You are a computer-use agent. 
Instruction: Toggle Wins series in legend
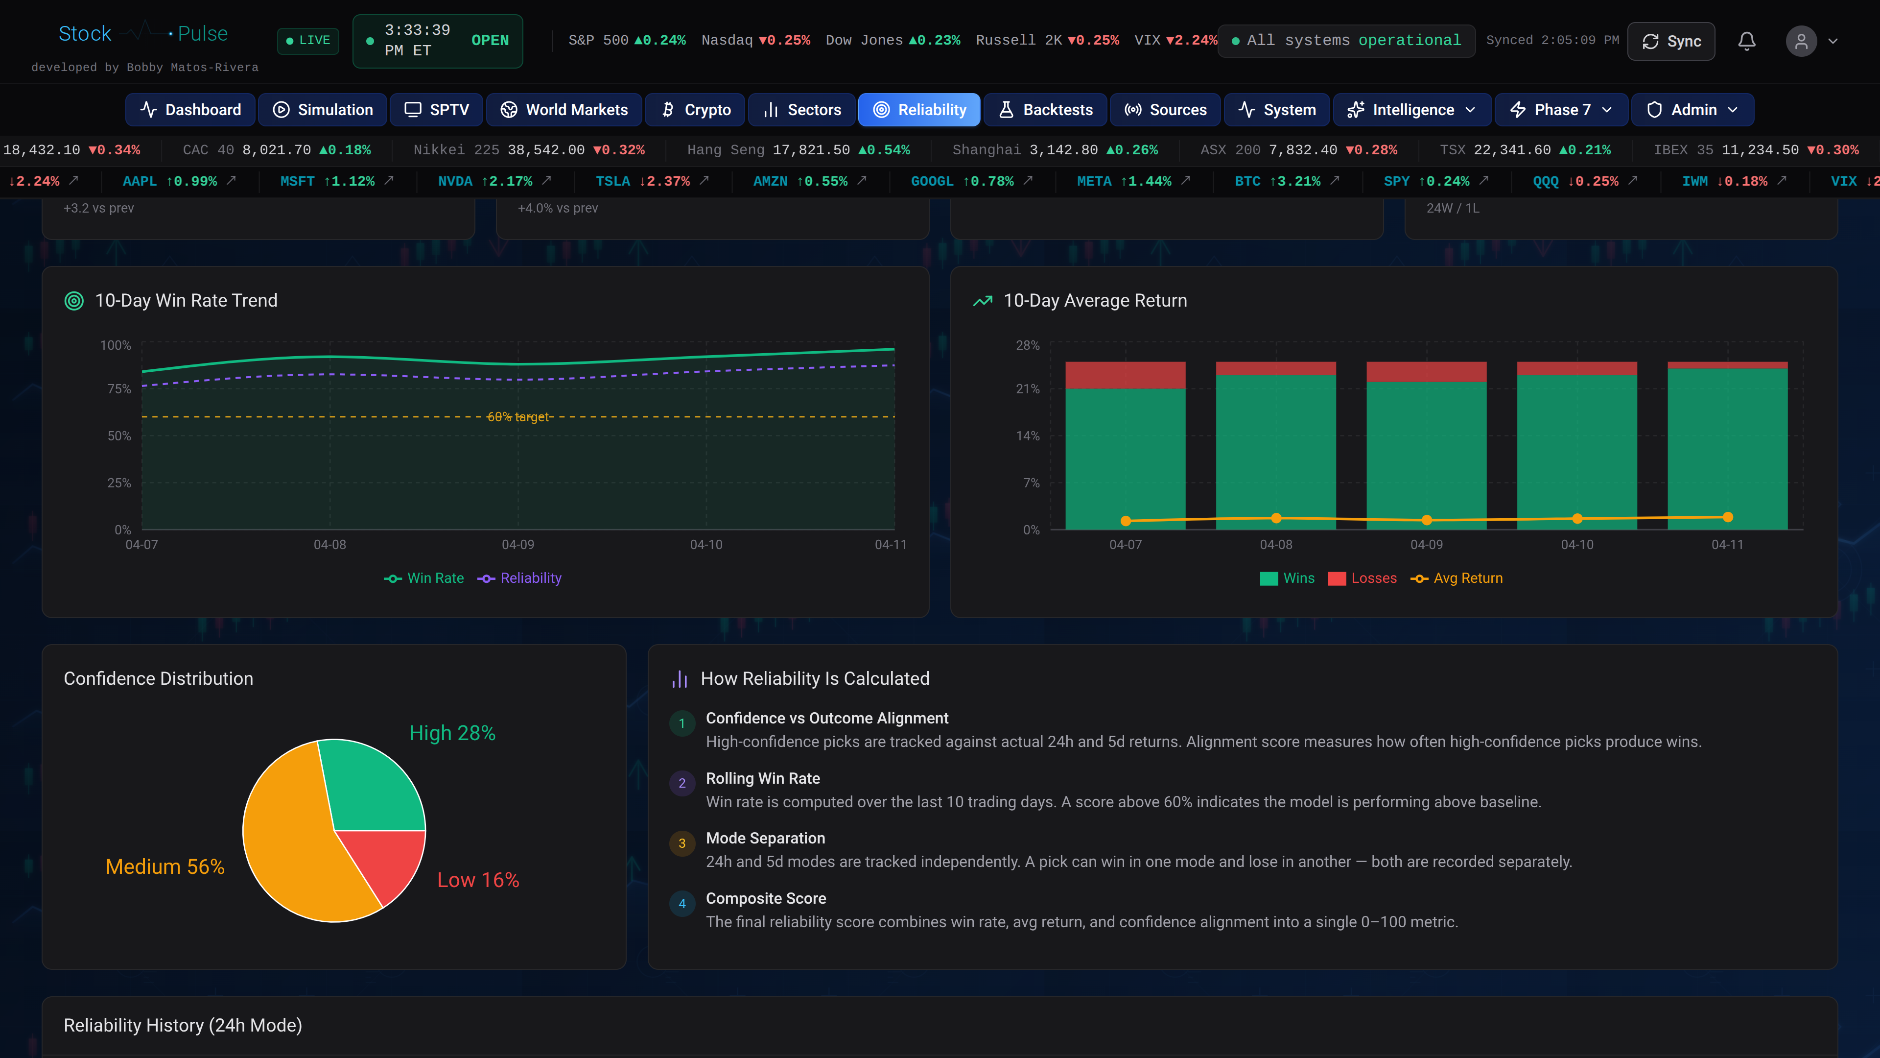tap(1287, 578)
